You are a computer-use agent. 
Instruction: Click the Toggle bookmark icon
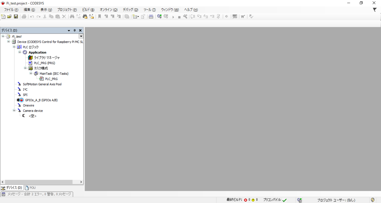click(x=99, y=16)
